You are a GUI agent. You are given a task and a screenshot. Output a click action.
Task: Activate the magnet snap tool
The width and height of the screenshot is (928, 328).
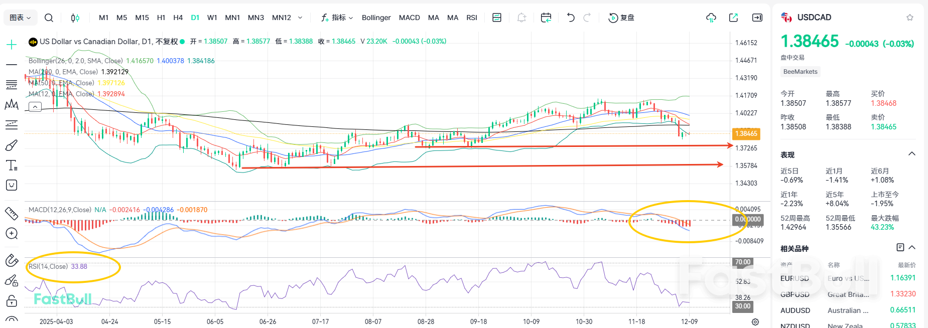[x=11, y=260]
